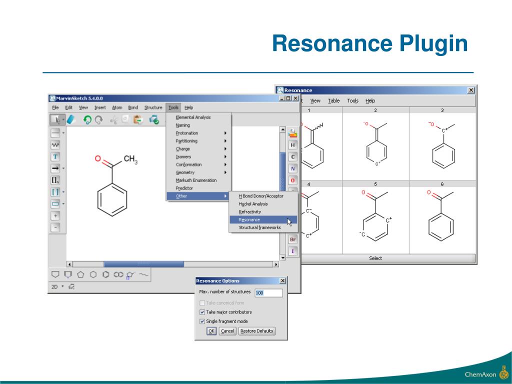Insert cyclopentane template from bottom bar
This screenshot has width=512, height=384.
point(80,274)
